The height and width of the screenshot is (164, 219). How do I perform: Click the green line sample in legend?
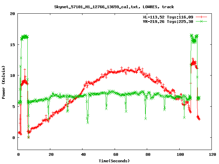201,22
